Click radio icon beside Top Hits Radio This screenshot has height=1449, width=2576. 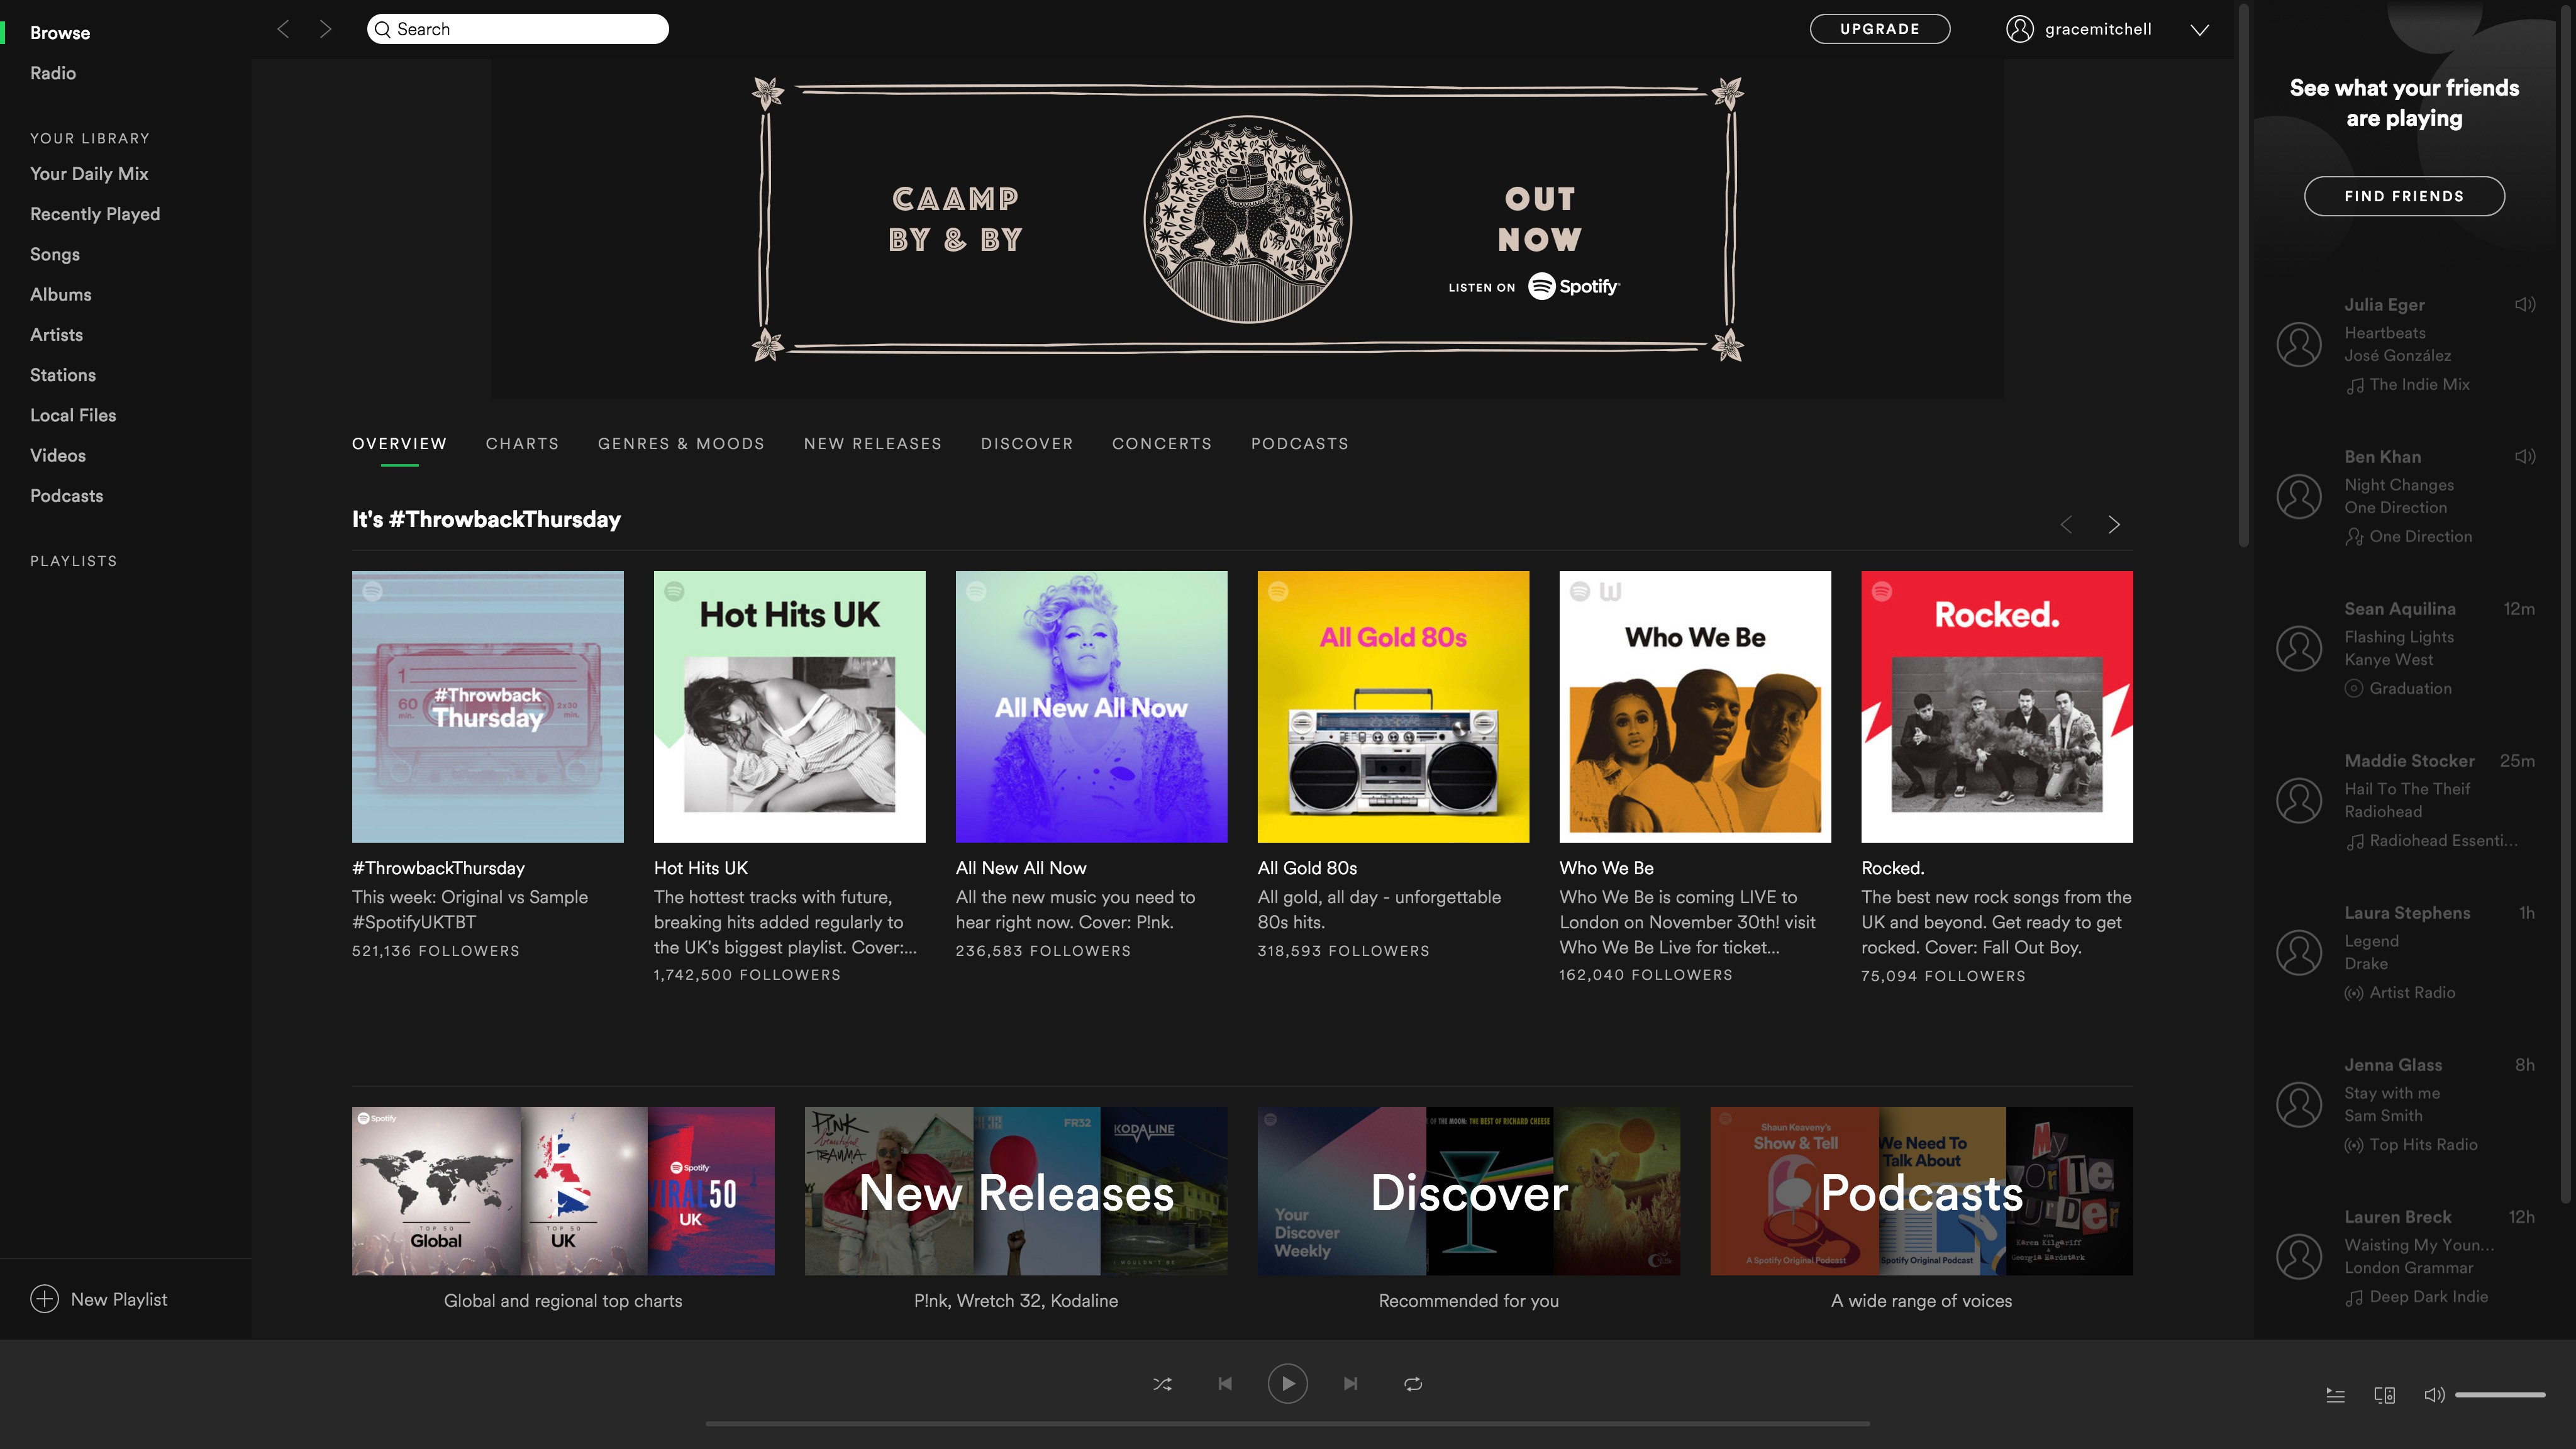2354,1145
